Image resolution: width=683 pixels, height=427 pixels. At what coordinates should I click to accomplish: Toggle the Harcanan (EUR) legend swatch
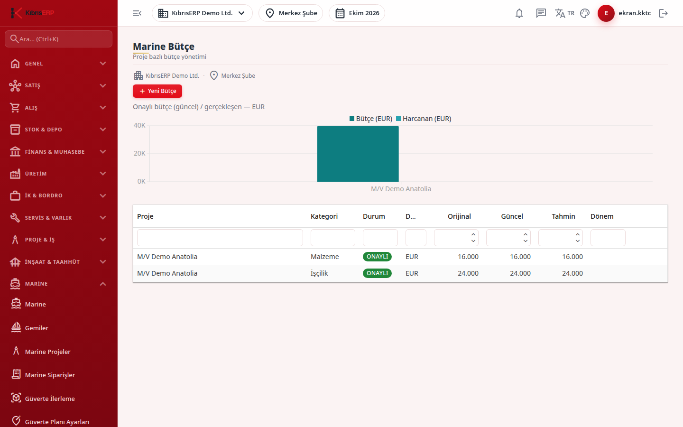tap(398, 119)
